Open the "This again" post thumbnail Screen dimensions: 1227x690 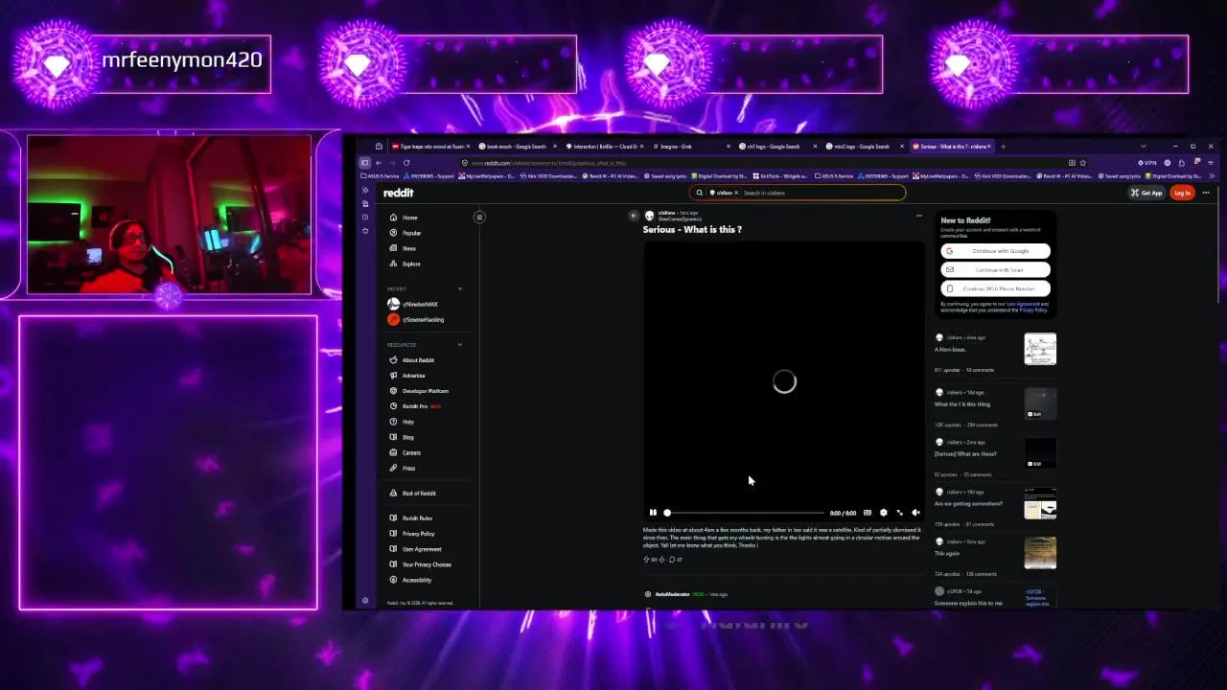(x=1040, y=553)
